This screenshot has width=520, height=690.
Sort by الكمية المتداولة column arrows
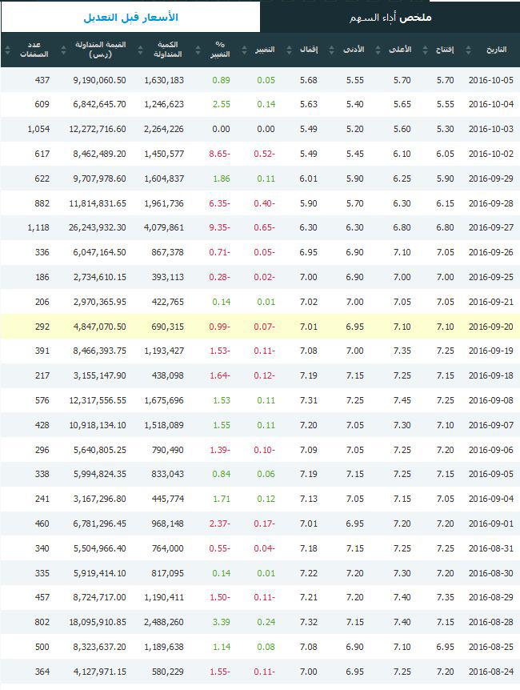(x=140, y=50)
